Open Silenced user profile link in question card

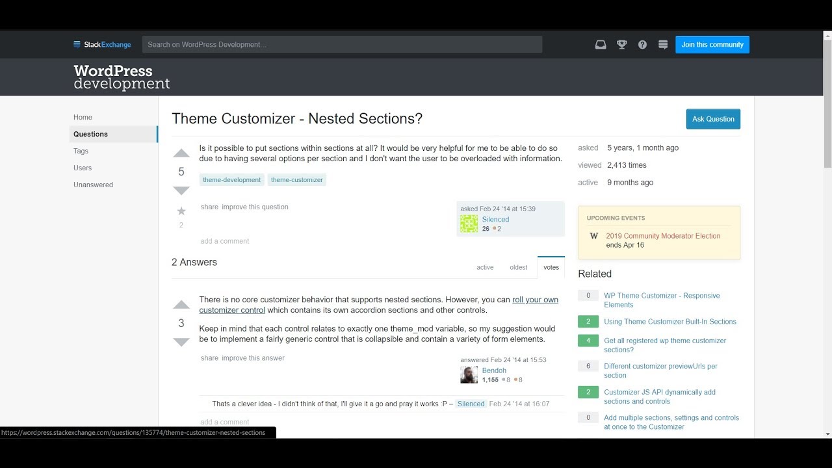pyautogui.click(x=495, y=220)
